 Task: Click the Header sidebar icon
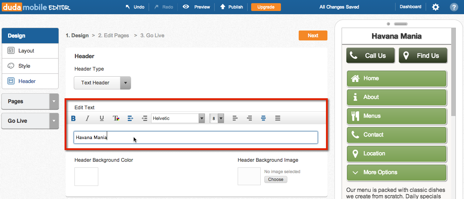pyautogui.click(x=11, y=81)
